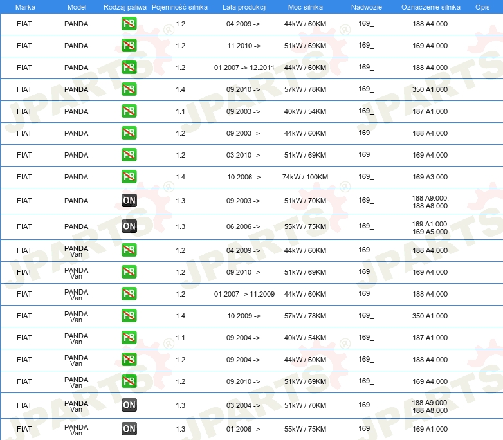Click engine codes 169 A1.000, 169 A5.000
Viewport: 503px width, 440px height.
[430, 228]
